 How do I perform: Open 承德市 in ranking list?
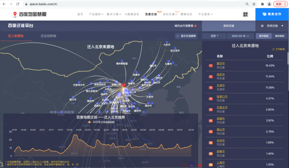[x=220, y=119]
